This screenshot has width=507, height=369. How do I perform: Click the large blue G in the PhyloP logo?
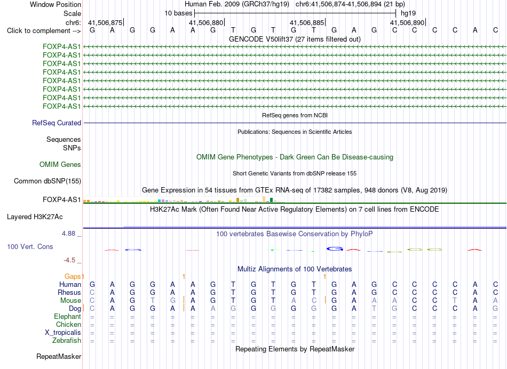pos(335,249)
